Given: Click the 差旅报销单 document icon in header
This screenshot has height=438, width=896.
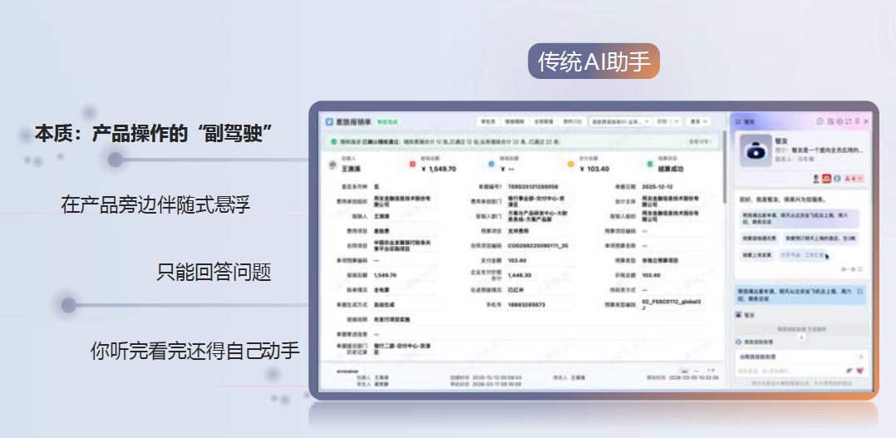Looking at the screenshot, I should point(329,121).
